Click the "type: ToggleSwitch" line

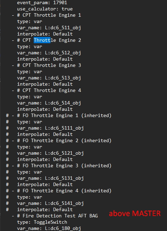42,222
